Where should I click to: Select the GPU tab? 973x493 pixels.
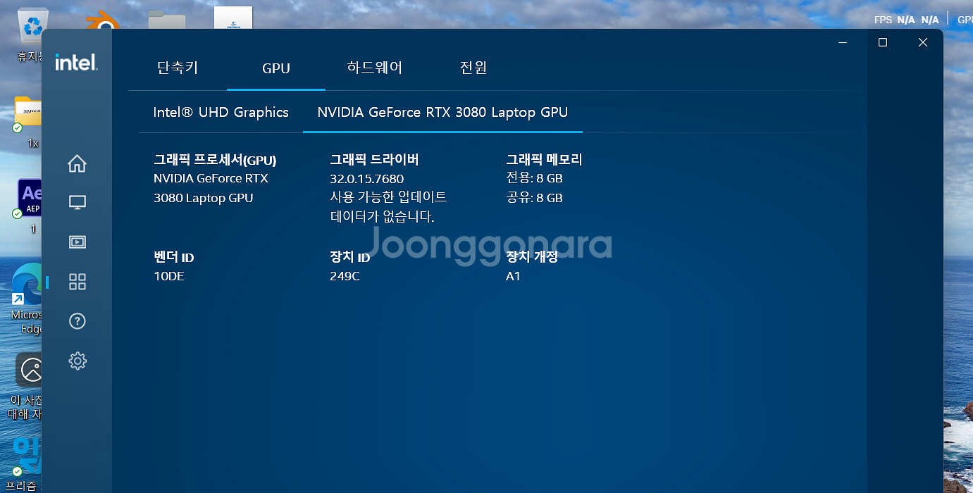coord(275,68)
